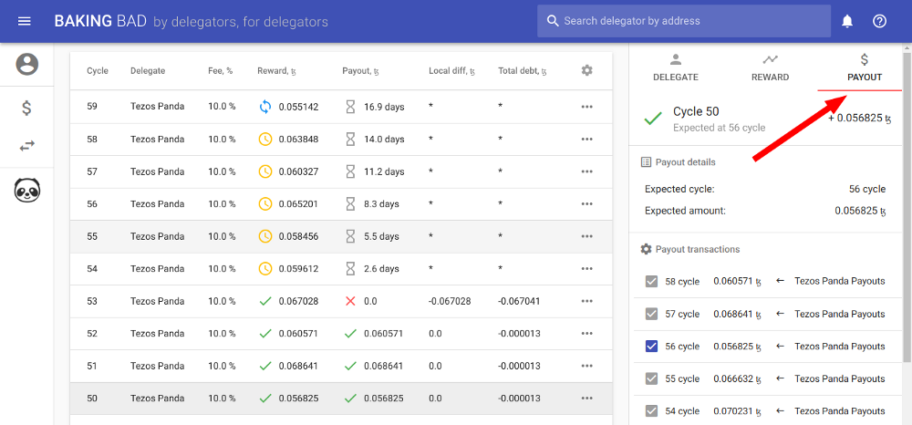Viewport: 912px width, 425px height.
Task: Open more options for cycle 54
Action: [586, 269]
